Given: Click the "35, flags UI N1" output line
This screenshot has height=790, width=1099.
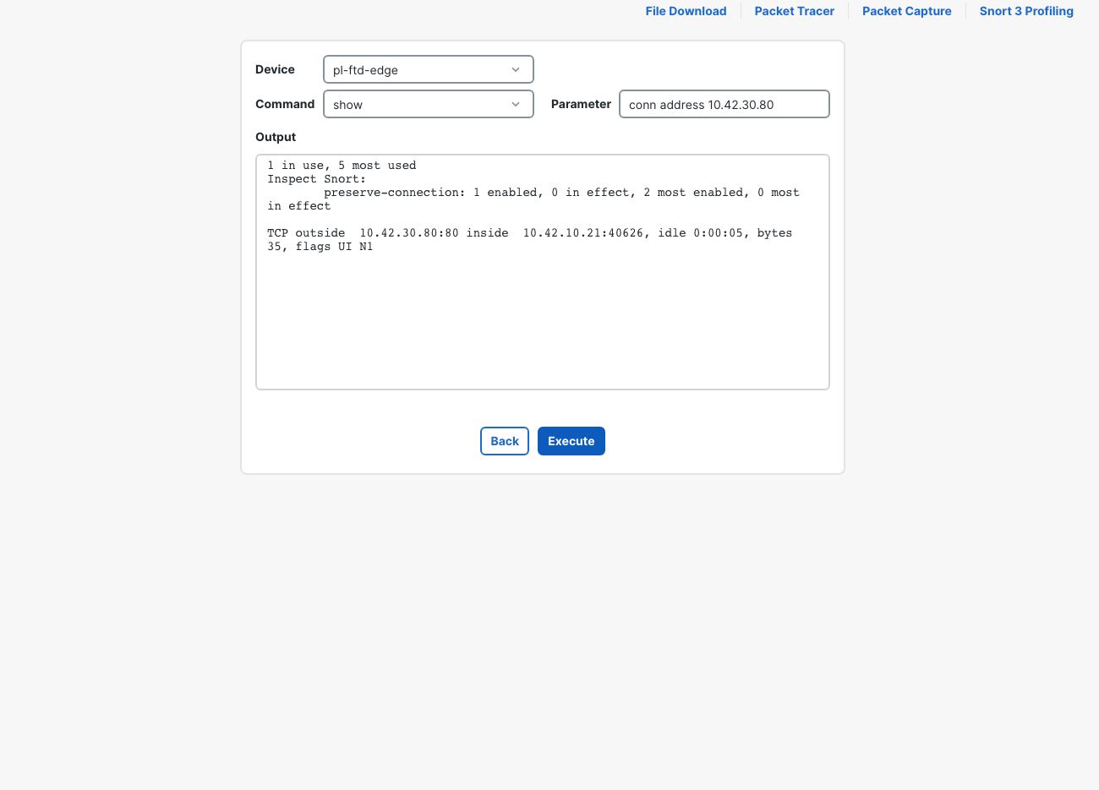Looking at the screenshot, I should pyautogui.click(x=320, y=247).
